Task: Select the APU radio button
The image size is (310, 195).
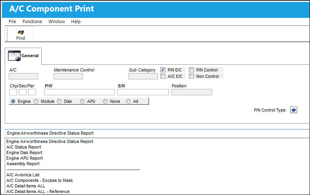Action: (82, 101)
